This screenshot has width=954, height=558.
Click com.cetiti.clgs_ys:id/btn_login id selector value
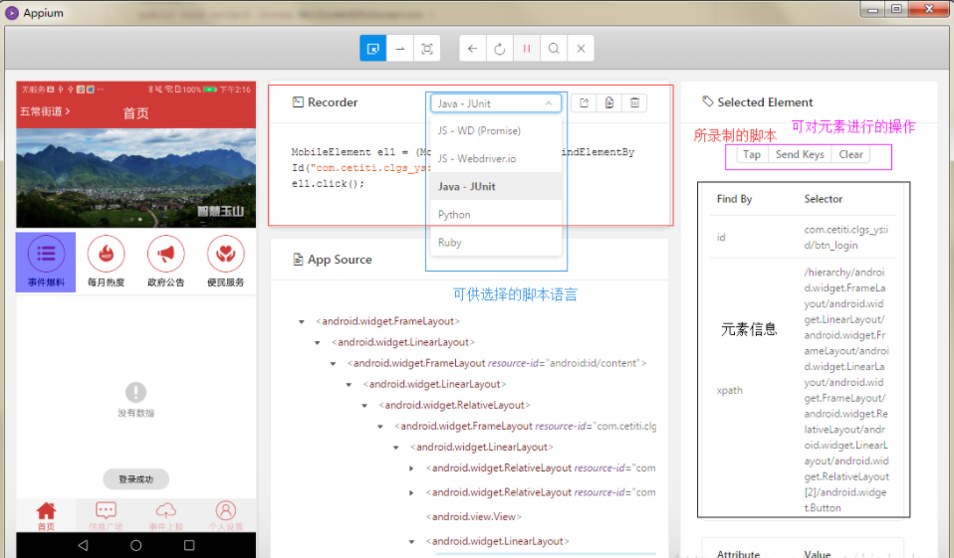coord(845,237)
